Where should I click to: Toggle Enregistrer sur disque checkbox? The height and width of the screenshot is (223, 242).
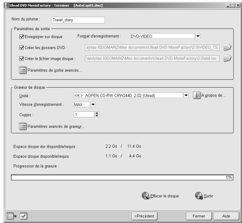[x=22, y=36]
